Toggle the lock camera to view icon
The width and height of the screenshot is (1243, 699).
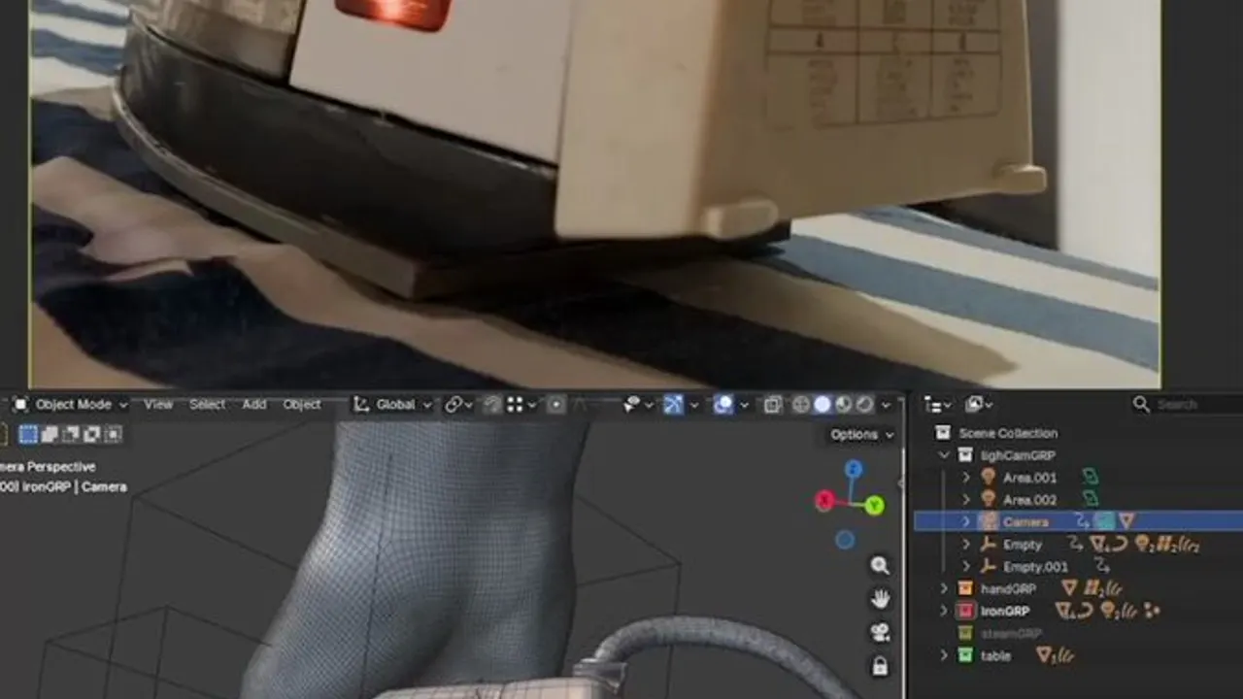880,666
